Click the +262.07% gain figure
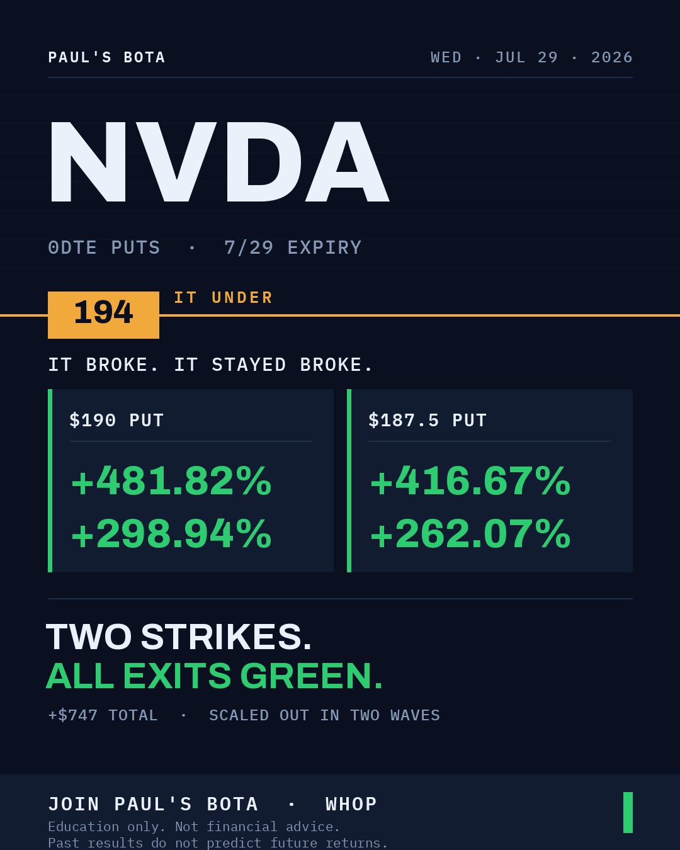 point(470,534)
